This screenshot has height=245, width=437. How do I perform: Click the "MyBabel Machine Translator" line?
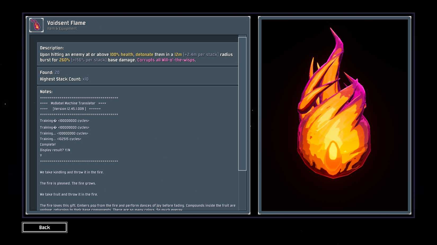click(73, 103)
